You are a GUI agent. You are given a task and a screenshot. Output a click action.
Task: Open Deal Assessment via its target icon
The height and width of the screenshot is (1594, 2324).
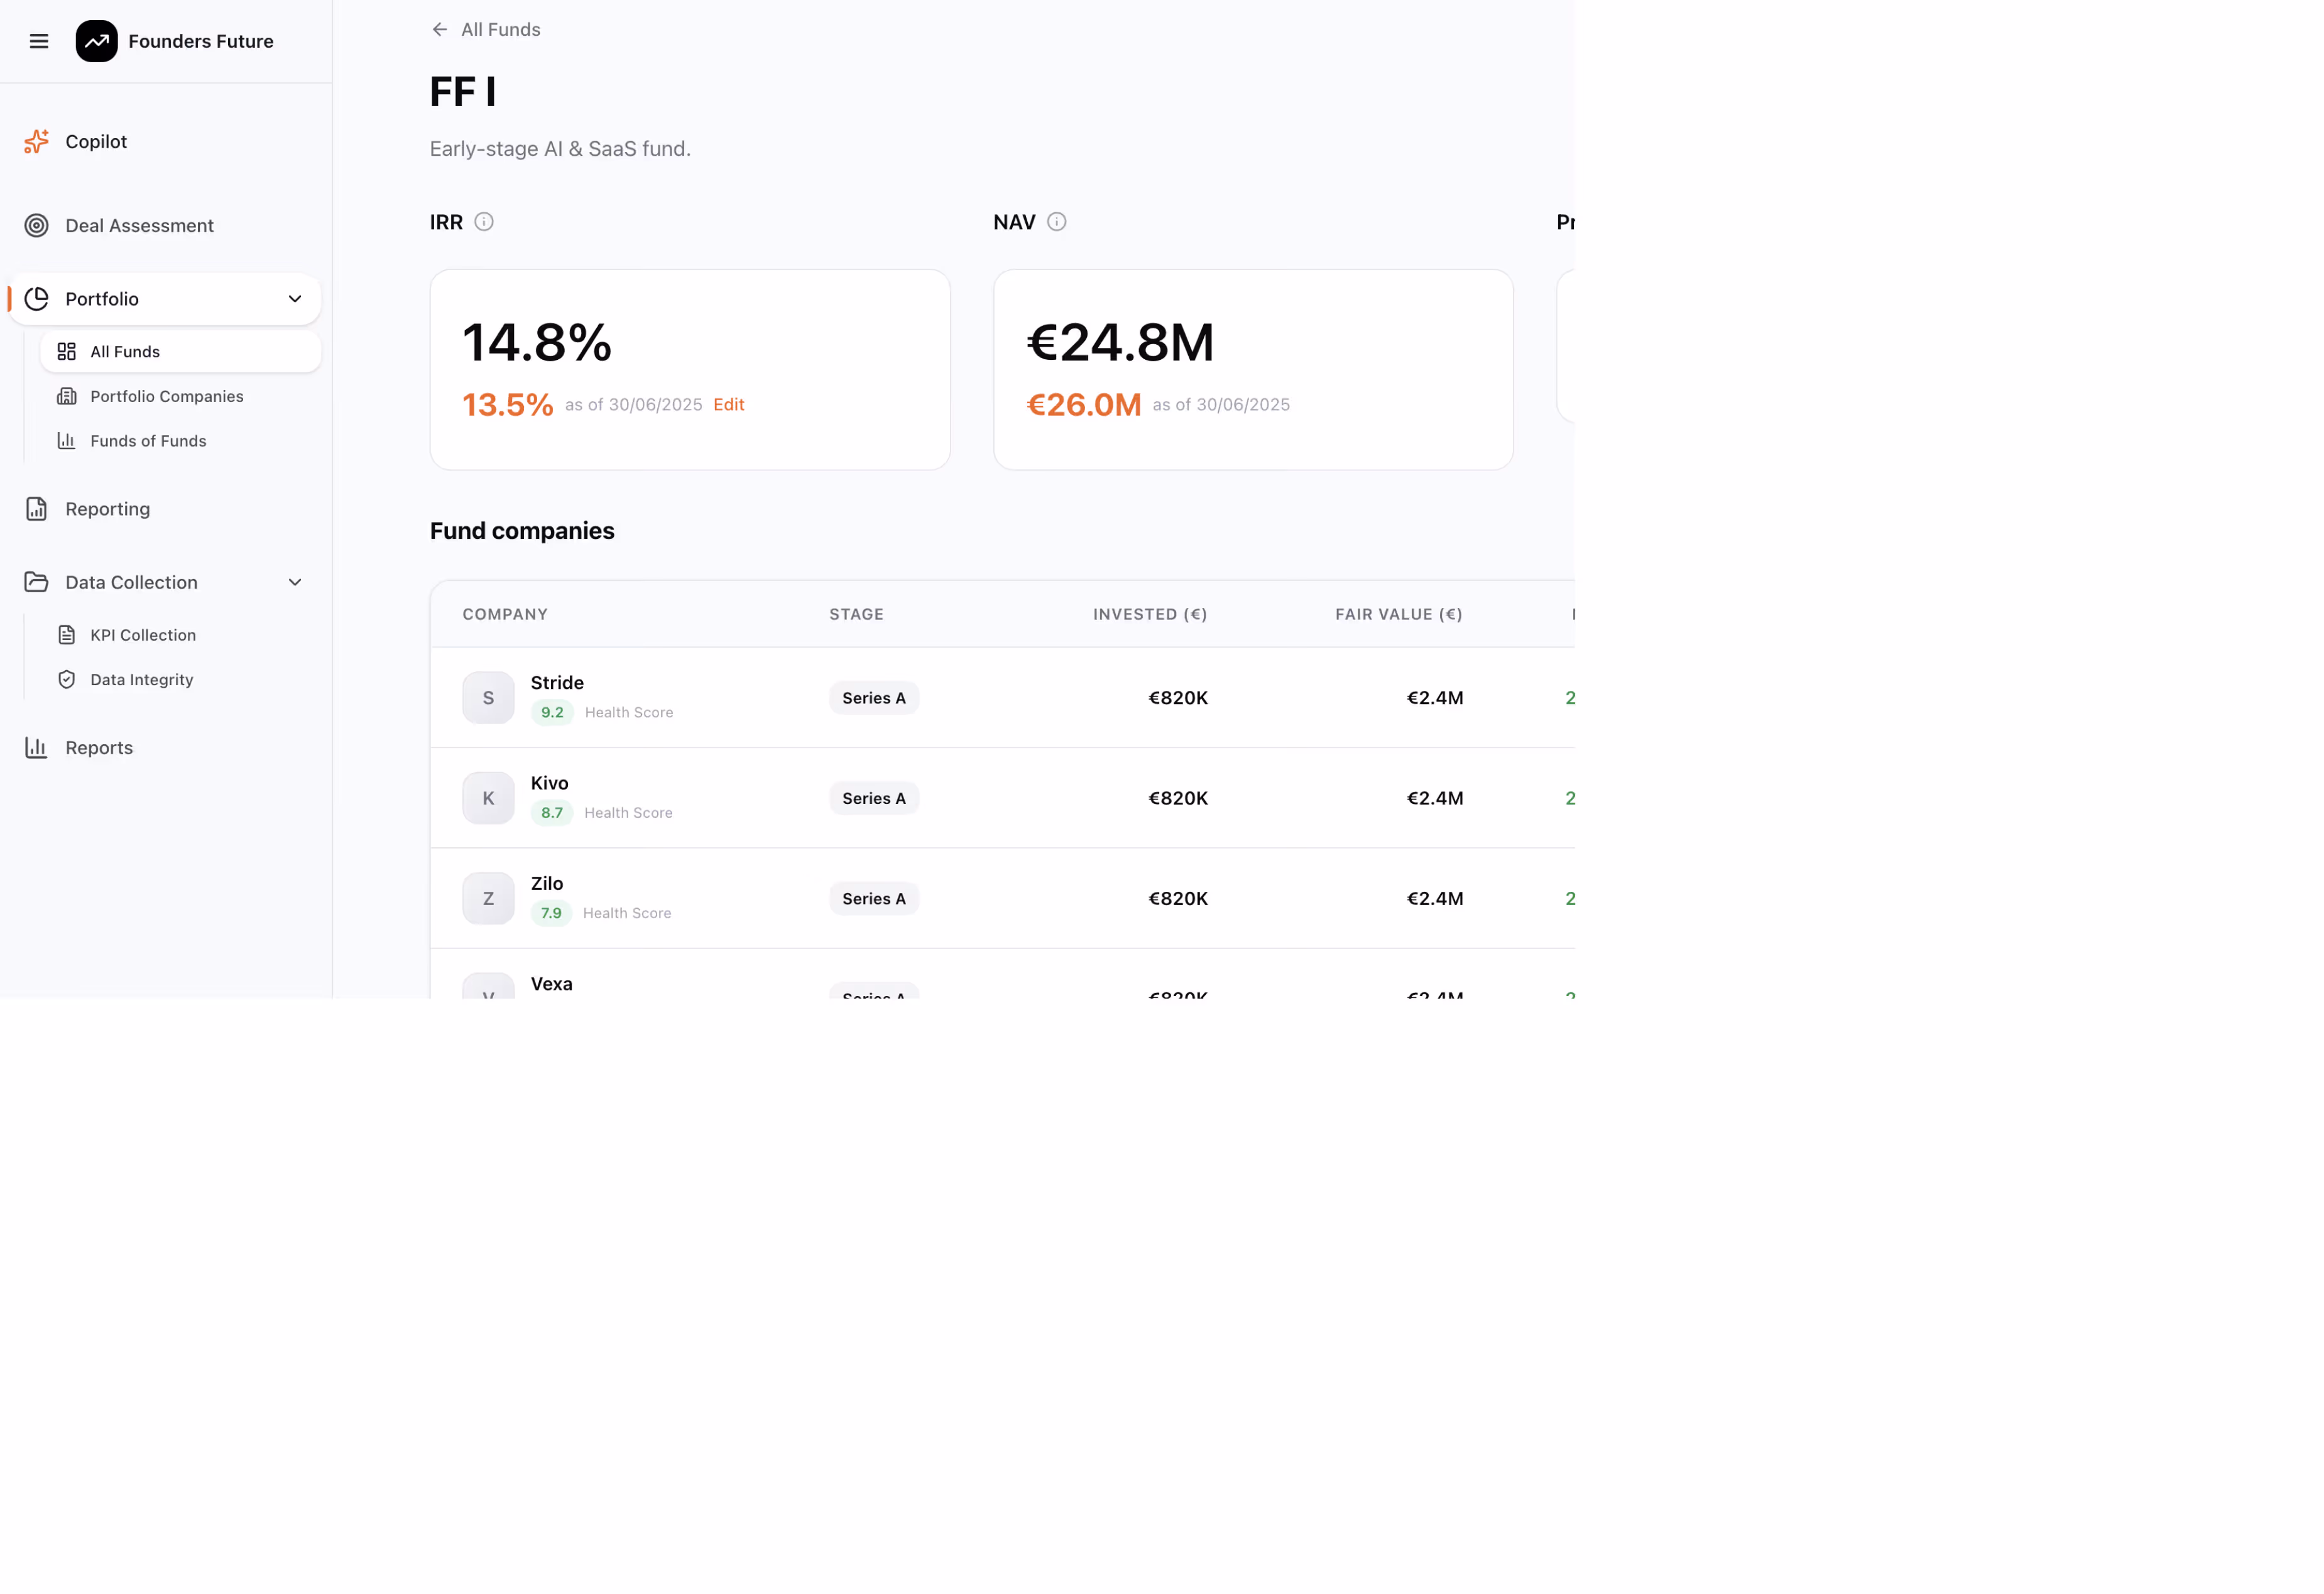(37, 225)
